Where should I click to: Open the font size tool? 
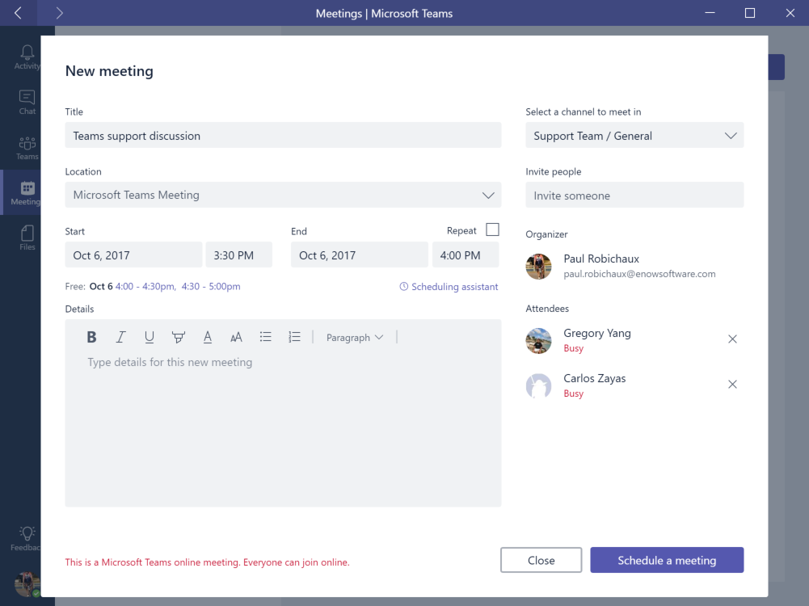point(236,337)
